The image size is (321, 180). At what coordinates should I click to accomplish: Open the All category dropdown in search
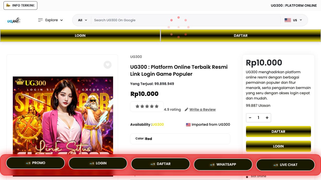pyautogui.click(x=83, y=20)
